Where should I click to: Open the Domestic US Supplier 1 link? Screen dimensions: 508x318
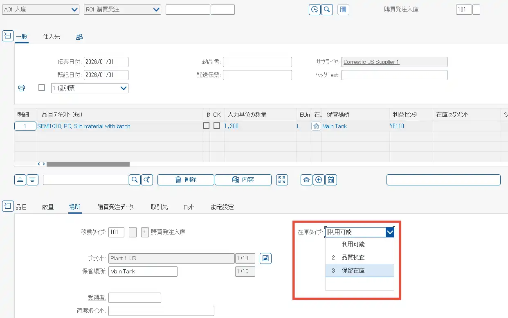tap(371, 62)
